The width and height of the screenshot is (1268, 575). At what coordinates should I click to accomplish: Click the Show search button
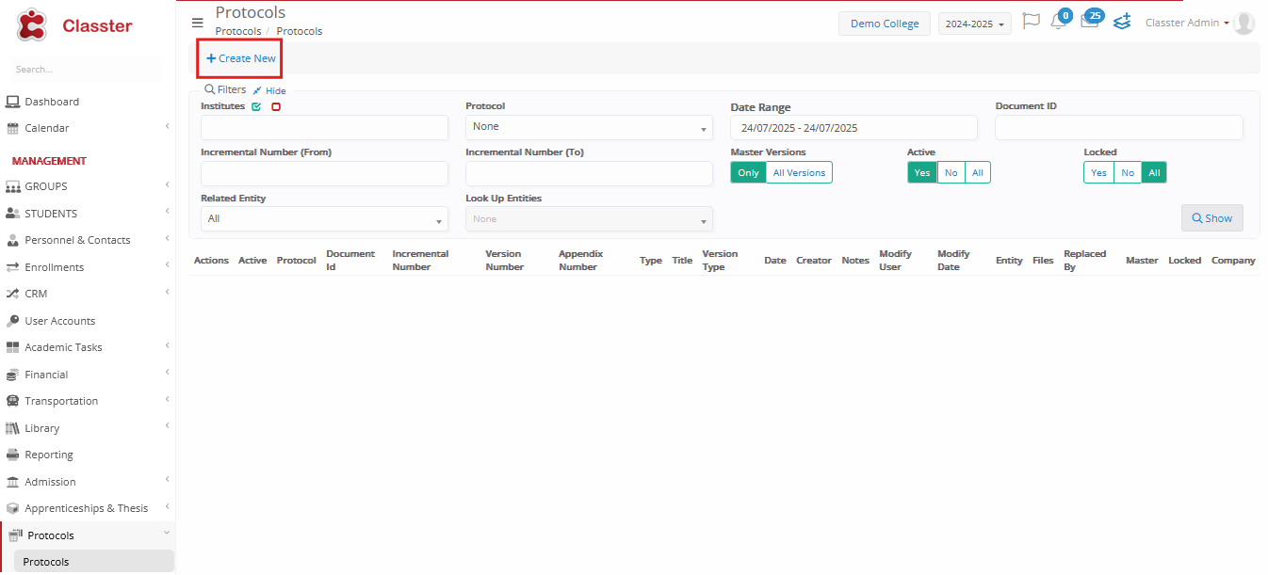[x=1211, y=218]
